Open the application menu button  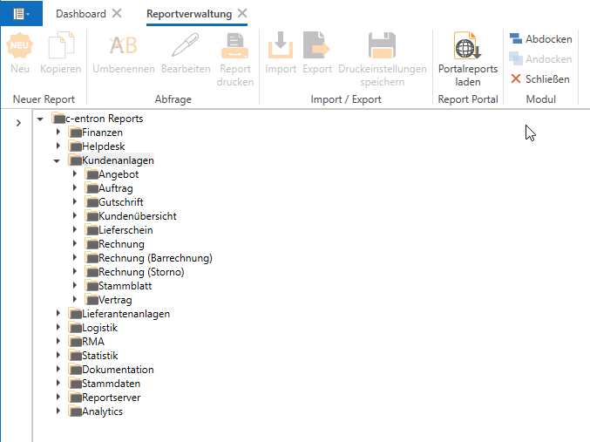pyautogui.click(x=21, y=14)
